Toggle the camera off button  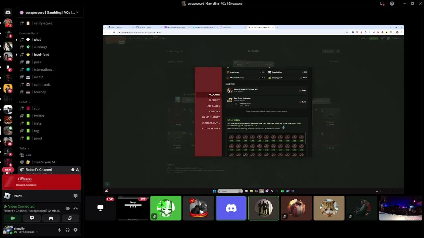pyautogui.click(x=13, y=218)
